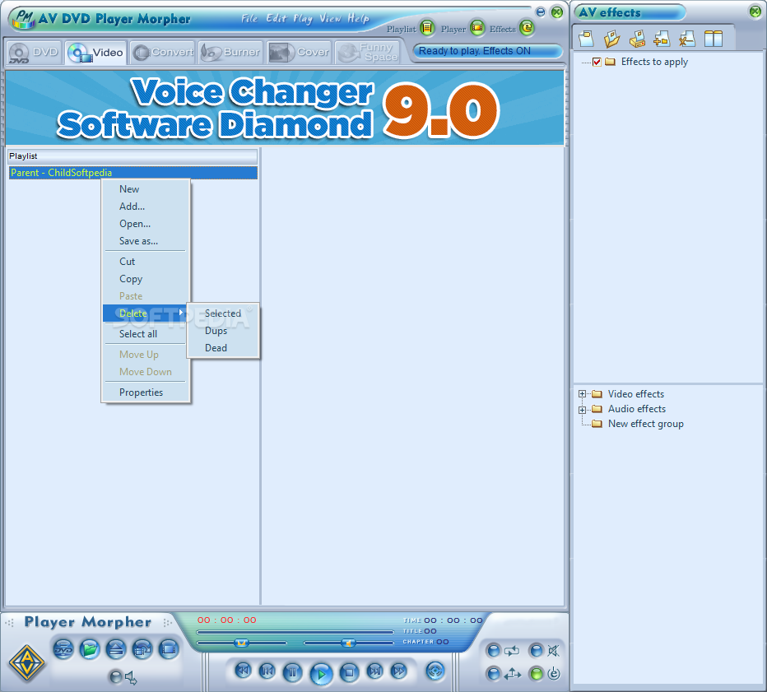Image resolution: width=767 pixels, height=692 pixels.
Task: Save effects preset with the disk icon
Action: pyautogui.click(x=637, y=38)
